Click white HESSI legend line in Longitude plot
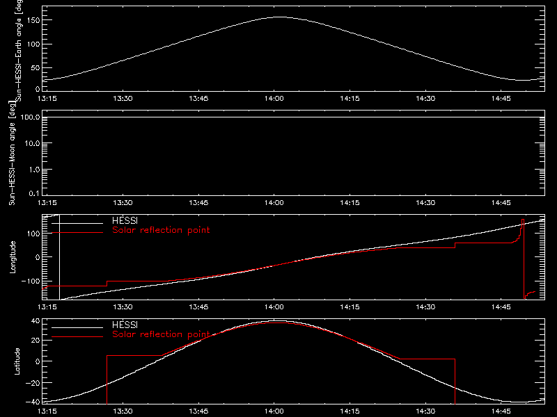Screen dimensions: 557x417 point(77,223)
